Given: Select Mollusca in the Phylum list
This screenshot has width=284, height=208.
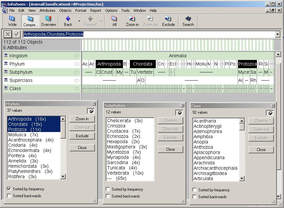Looking at the screenshot, I should (x=17, y=135).
